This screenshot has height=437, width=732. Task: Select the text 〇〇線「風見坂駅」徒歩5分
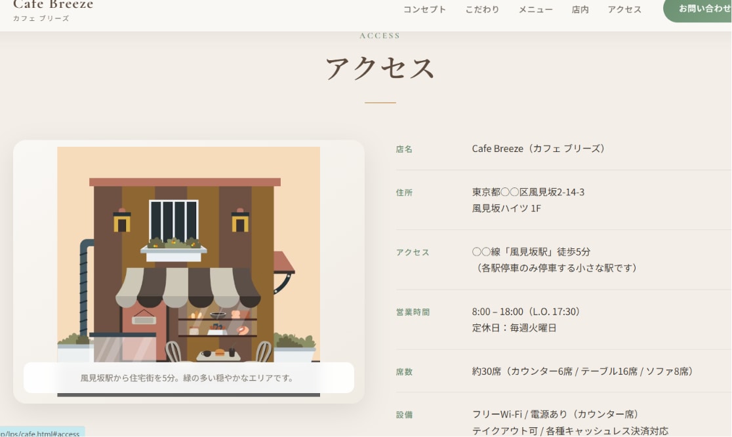(531, 252)
